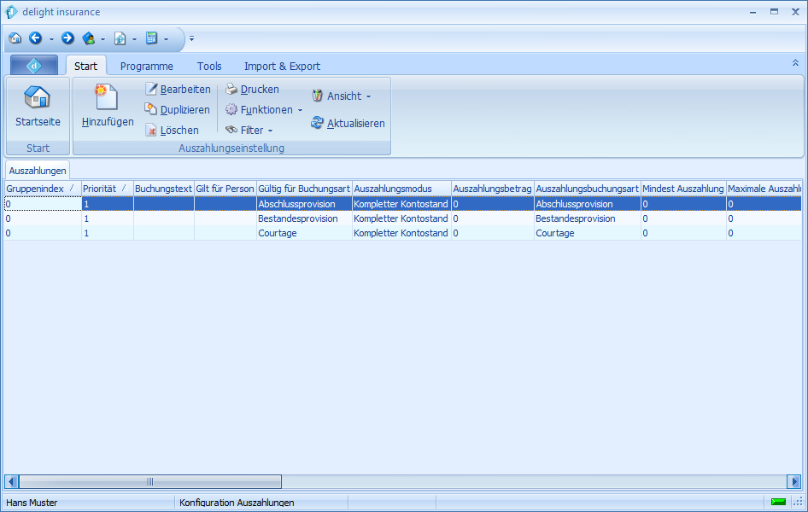Click the back arrow in quick toolbar
The width and height of the screenshot is (808, 512).
35,38
